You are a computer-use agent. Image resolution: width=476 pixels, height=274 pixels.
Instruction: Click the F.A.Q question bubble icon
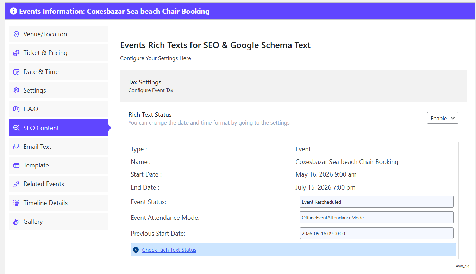(x=16, y=109)
